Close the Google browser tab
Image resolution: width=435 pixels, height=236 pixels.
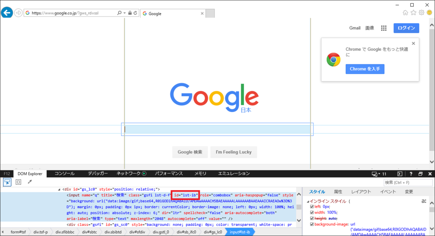(x=202, y=13)
